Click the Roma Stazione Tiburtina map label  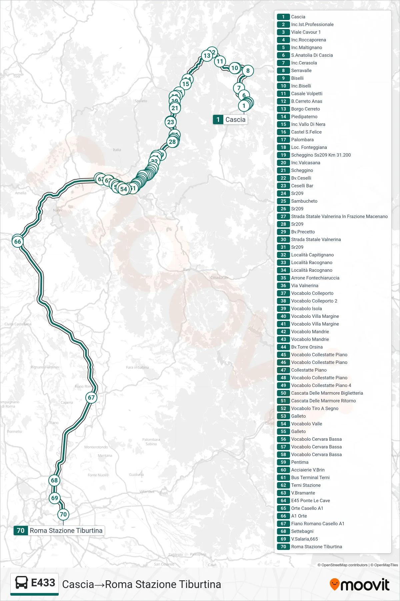59,531
